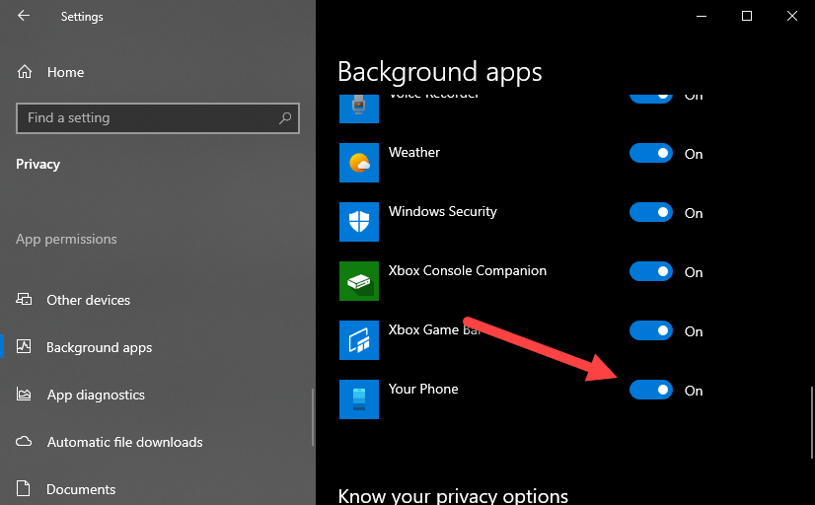Screen dimensions: 815x505
Task: Click the Privacy heading
Action: 37,164
